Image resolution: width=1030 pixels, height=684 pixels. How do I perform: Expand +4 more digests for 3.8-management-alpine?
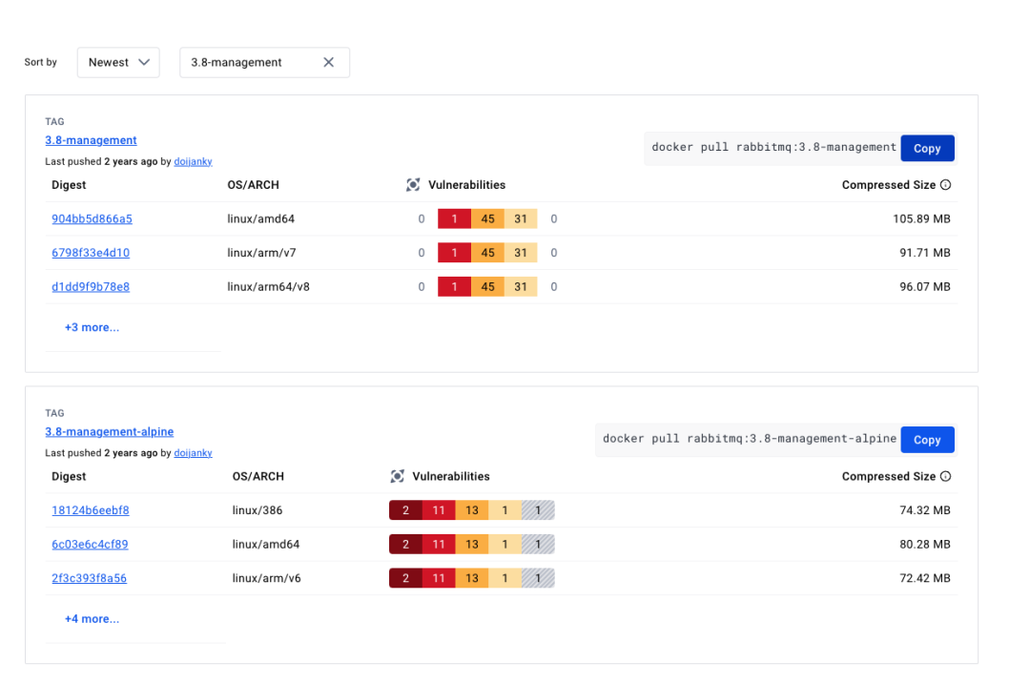coord(92,619)
